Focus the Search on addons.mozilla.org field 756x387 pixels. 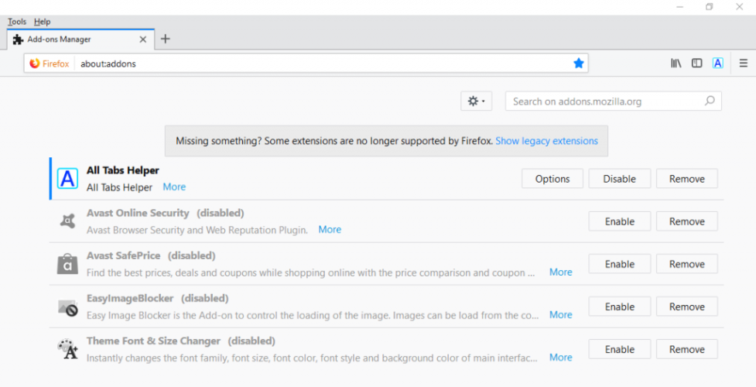614,101
